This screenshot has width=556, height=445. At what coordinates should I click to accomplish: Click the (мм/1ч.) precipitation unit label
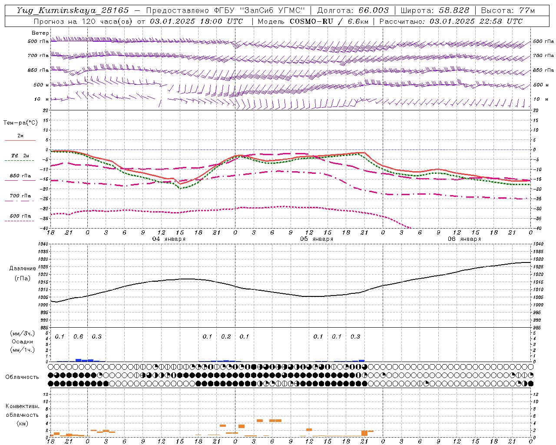22,350
